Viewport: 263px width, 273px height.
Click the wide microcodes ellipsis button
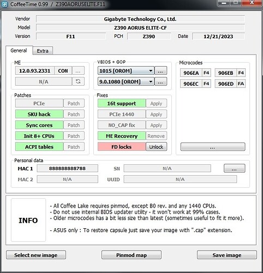pyautogui.click(x=213, y=147)
